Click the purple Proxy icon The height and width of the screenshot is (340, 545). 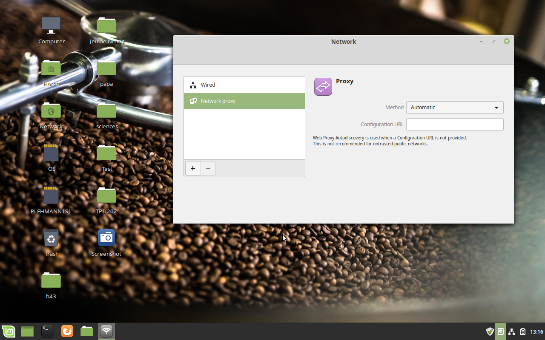pyautogui.click(x=323, y=87)
